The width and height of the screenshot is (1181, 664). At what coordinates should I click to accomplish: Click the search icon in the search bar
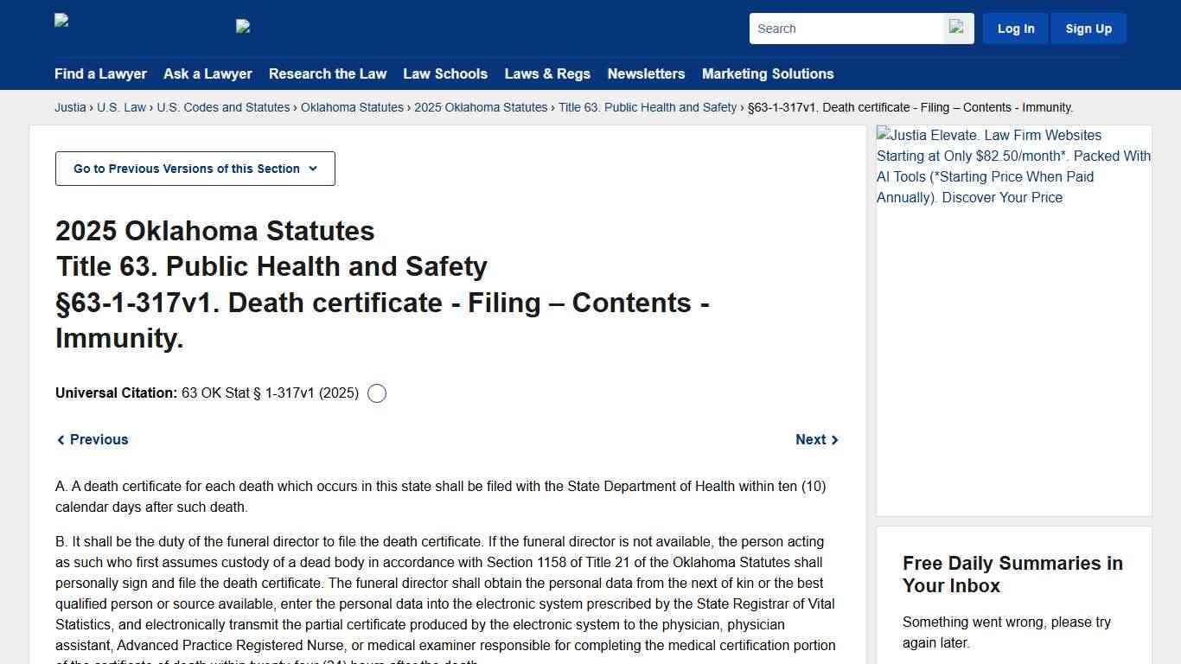tap(956, 28)
